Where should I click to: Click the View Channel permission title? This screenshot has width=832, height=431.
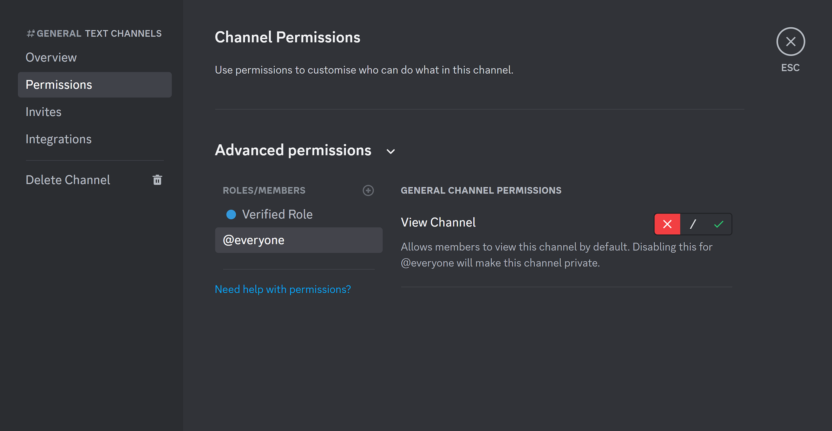[438, 223]
